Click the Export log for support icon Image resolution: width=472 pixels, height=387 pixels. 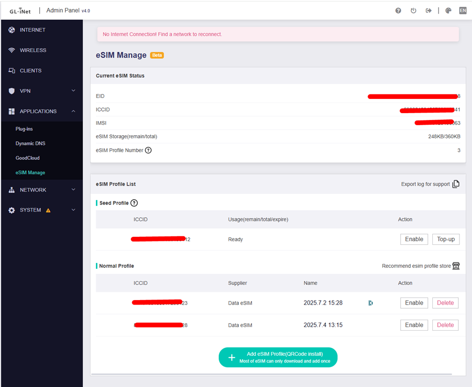[x=456, y=184]
